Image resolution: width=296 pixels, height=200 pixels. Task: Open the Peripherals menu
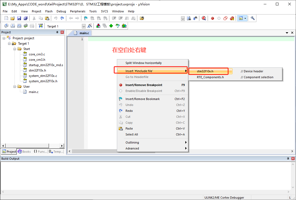click(78, 11)
